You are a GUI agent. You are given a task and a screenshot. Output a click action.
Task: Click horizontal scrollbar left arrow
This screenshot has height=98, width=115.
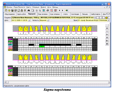(x=5, y=82)
